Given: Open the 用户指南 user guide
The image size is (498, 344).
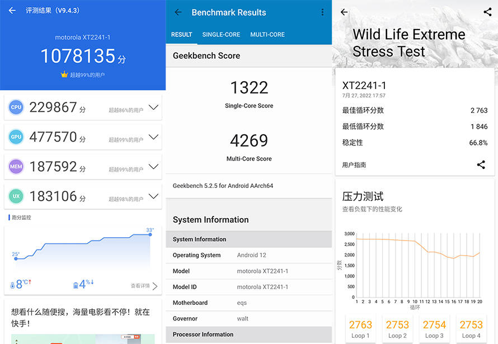Looking at the screenshot, I should tap(354, 165).
